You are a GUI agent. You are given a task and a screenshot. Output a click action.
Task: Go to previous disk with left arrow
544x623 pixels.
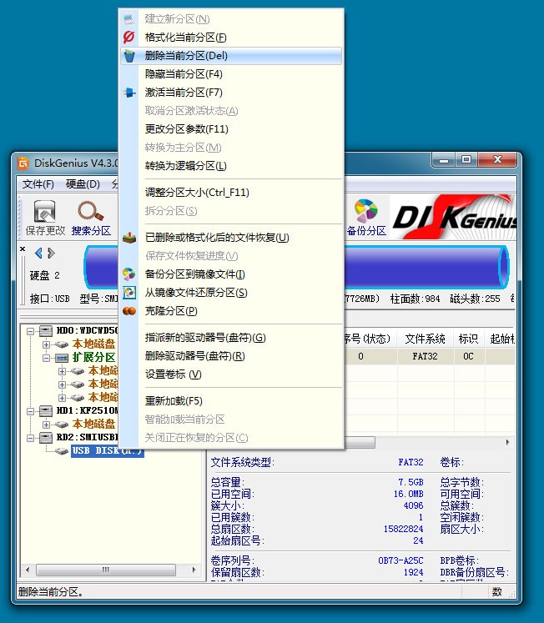38,253
